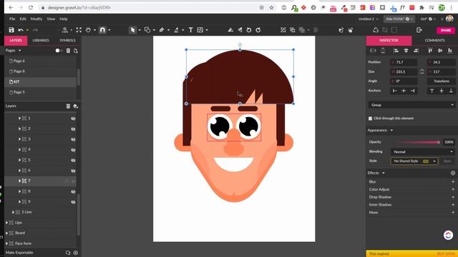Select the Pen tool
Viewport: 458px width, 257px height.
(x=162, y=30)
